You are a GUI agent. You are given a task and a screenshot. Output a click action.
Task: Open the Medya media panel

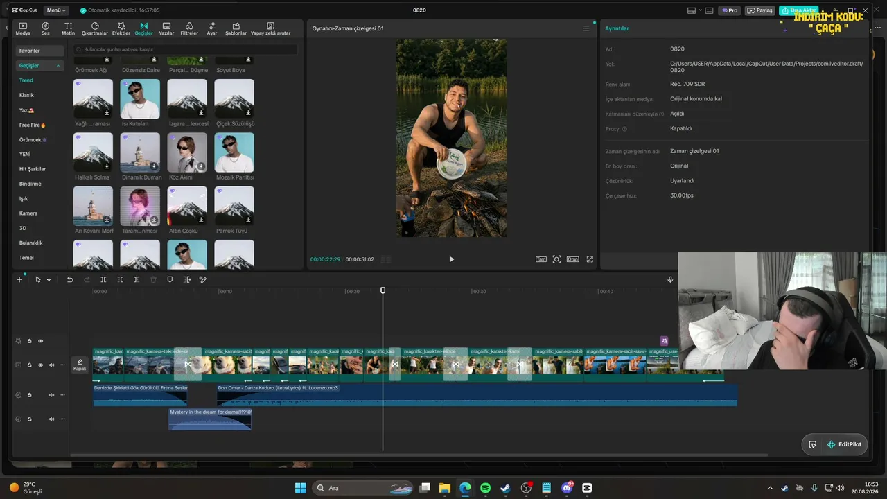coord(23,28)
